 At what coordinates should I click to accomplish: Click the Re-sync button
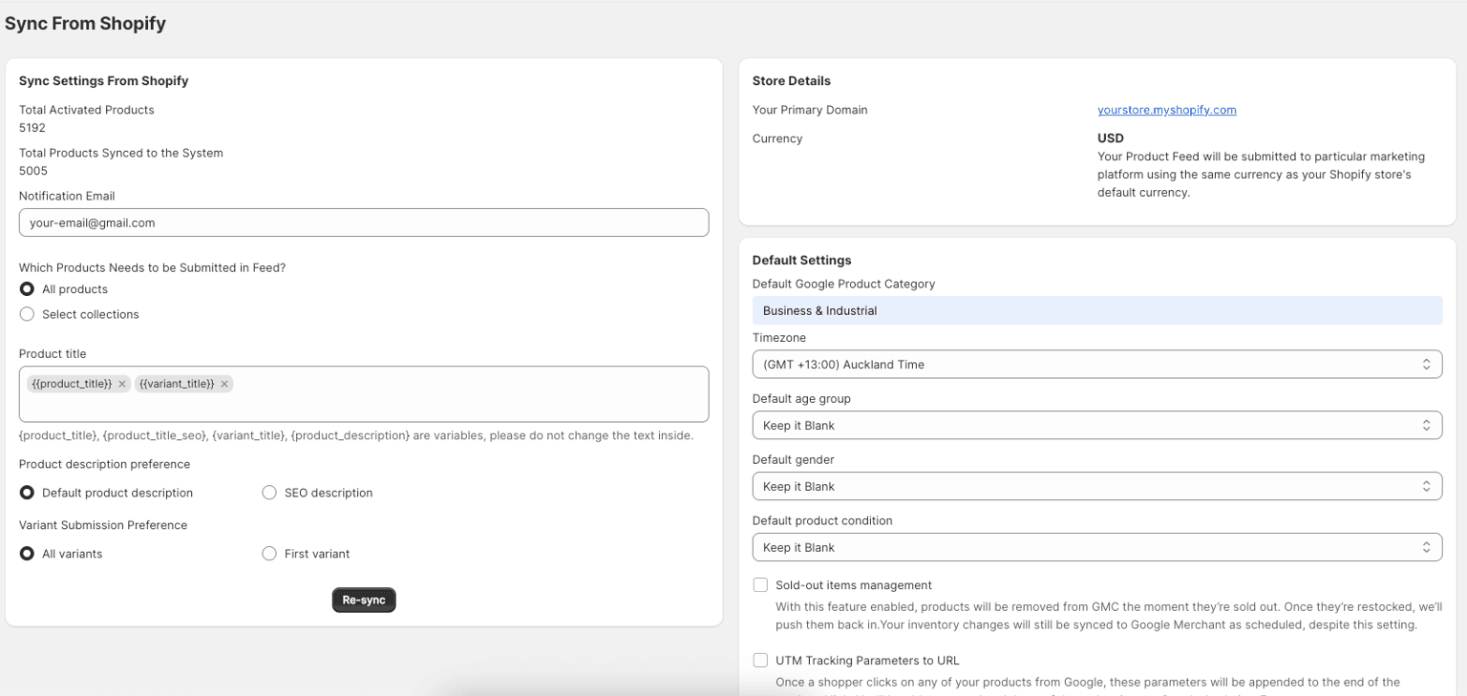[x=364, y=600]
